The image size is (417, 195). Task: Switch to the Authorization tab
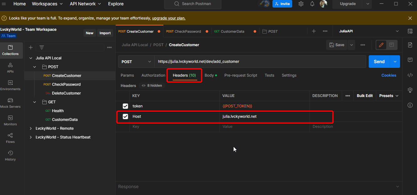(153, 75)
